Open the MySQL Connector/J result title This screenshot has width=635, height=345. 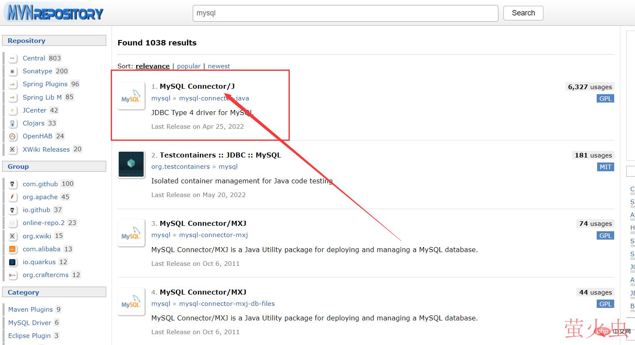tap(197, 86)
